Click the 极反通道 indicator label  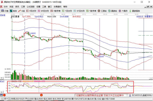tap(15, 17)
